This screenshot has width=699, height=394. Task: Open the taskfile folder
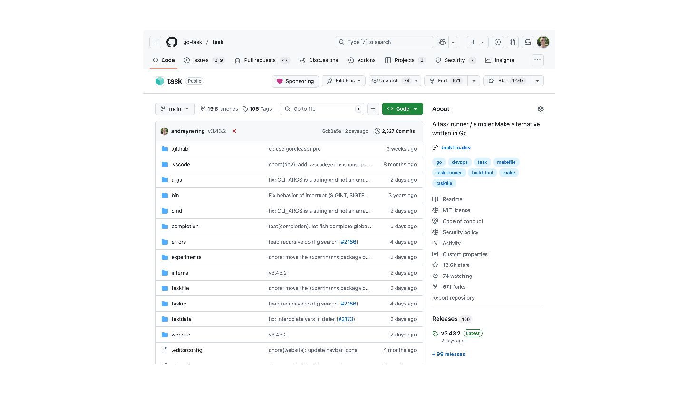(180, 288)
